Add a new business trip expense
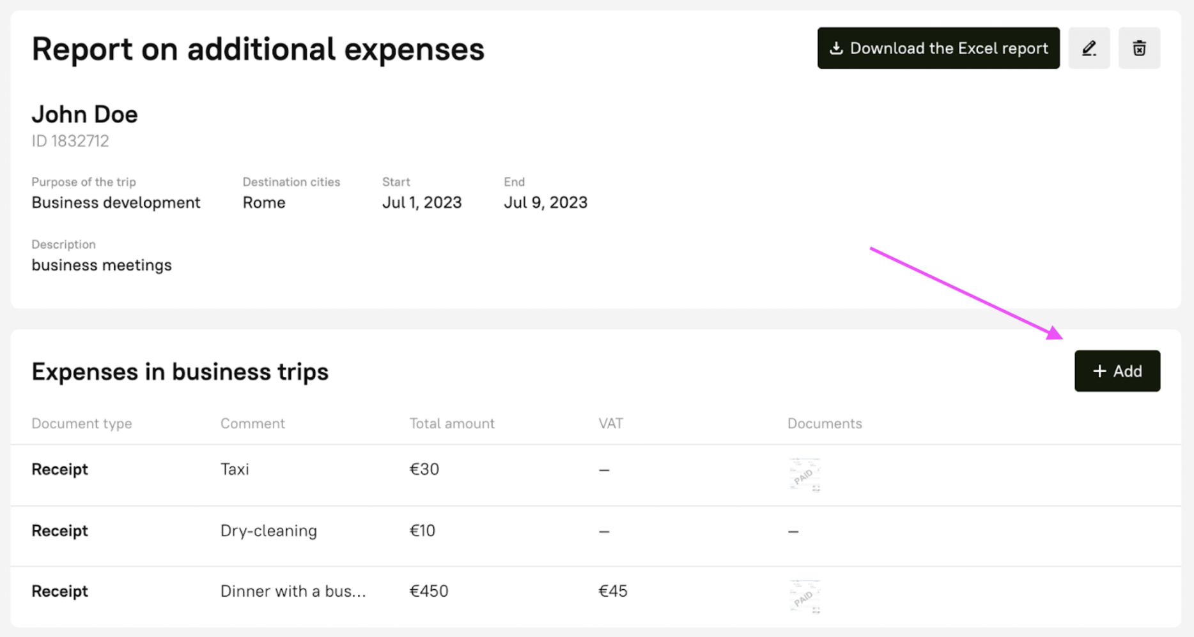Viewport: 1194px width, 637px height. (1117, 371)
